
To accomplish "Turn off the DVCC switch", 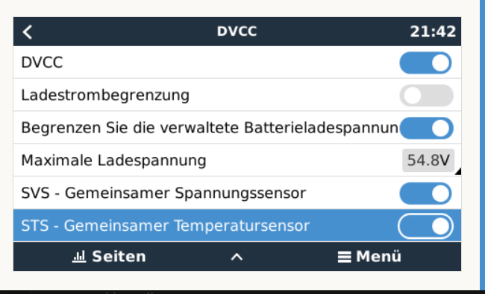I will (425, 63).
